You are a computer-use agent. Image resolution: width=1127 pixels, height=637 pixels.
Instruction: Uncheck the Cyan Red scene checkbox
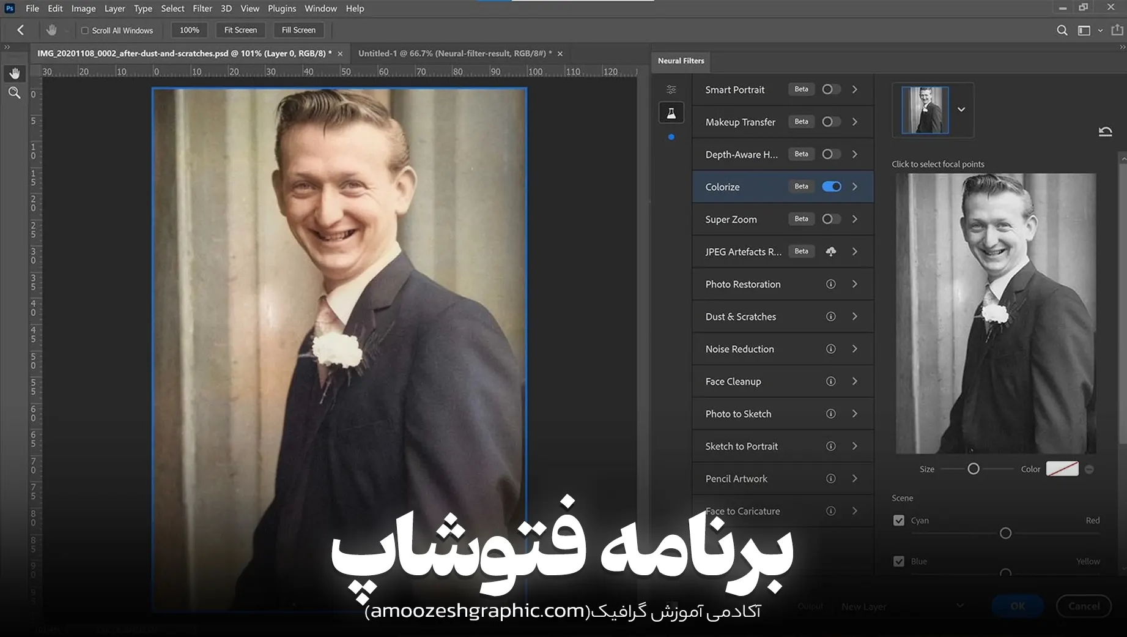click(x=899, y=521)
